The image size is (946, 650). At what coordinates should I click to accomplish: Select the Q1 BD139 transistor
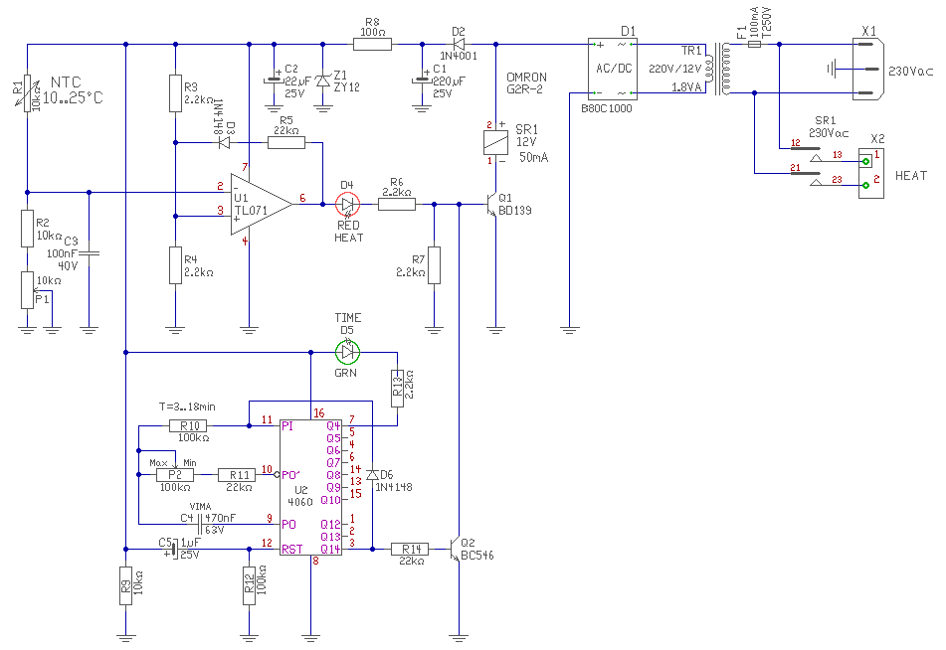point(491,205)
